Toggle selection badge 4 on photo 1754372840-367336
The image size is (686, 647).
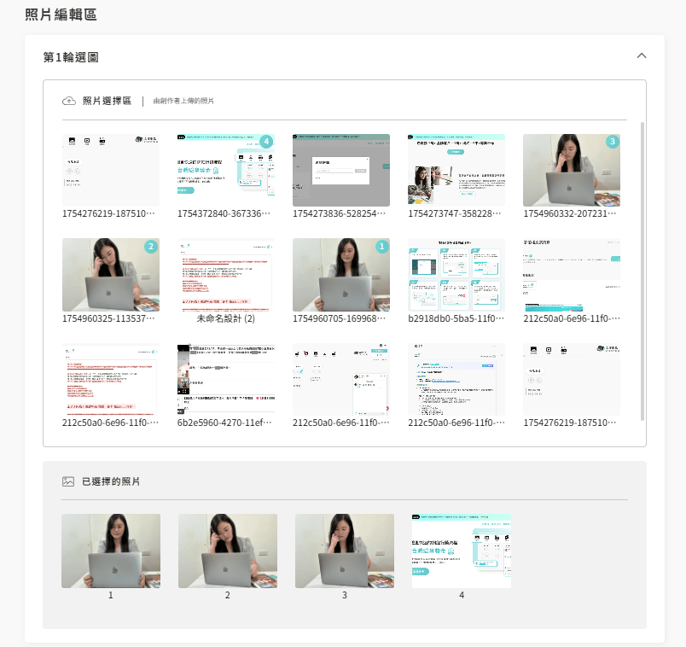click(x=266, y=142)
